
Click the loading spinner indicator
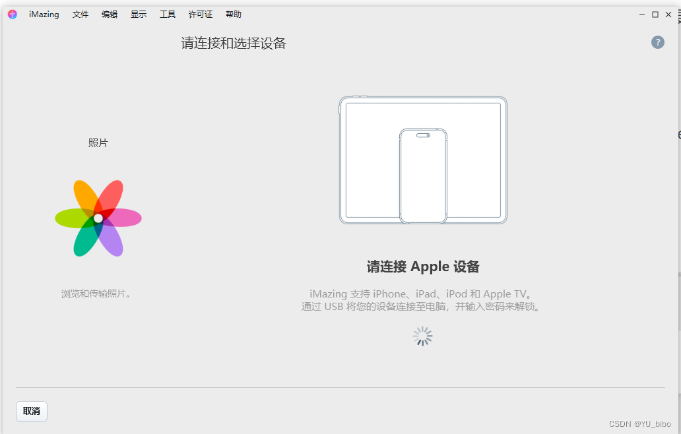(422, 336)
